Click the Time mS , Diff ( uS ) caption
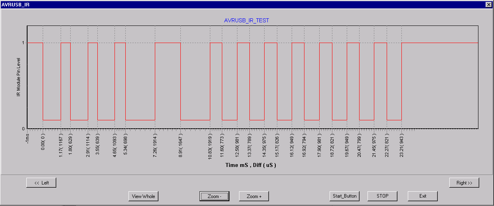This screenshot has height=206, width=494. (251, 165)
